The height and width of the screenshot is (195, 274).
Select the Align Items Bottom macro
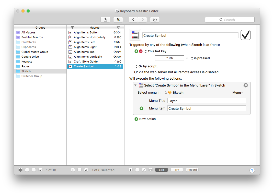[95, 32]
